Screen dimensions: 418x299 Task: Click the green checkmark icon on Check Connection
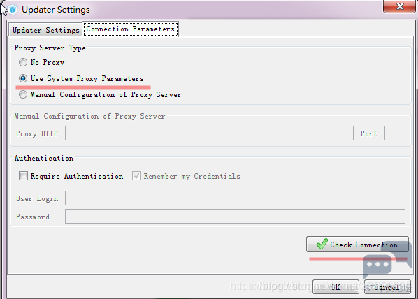pyautogui.click(x=322, y=244)
